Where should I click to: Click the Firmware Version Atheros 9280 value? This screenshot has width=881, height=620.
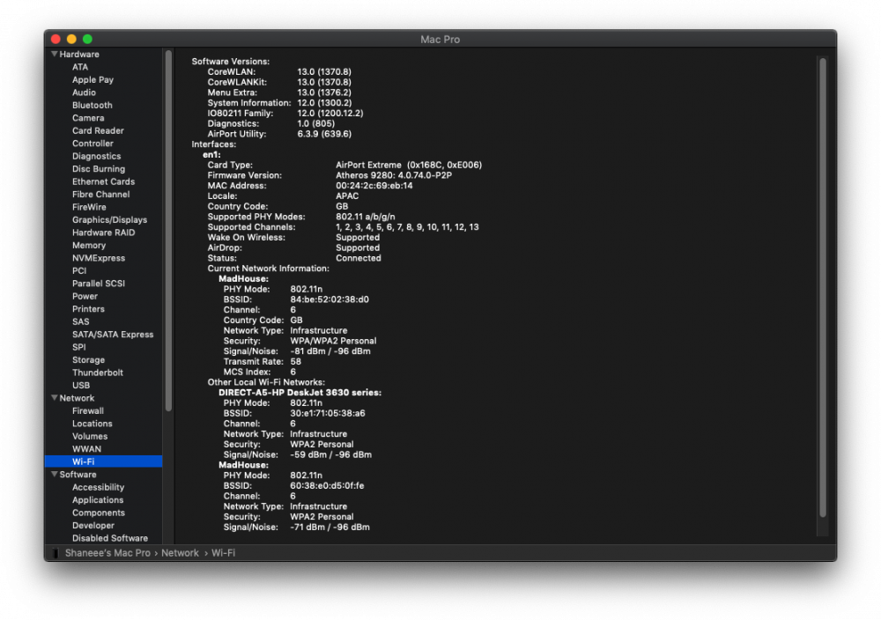coord(394,175)
